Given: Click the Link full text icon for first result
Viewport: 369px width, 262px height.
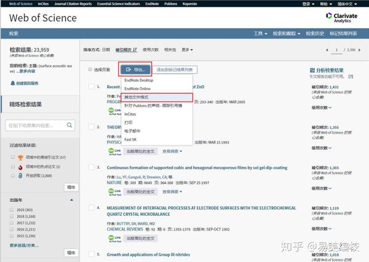Looking at the screenshot, I should pyautogui.click(x=114, y=111).
